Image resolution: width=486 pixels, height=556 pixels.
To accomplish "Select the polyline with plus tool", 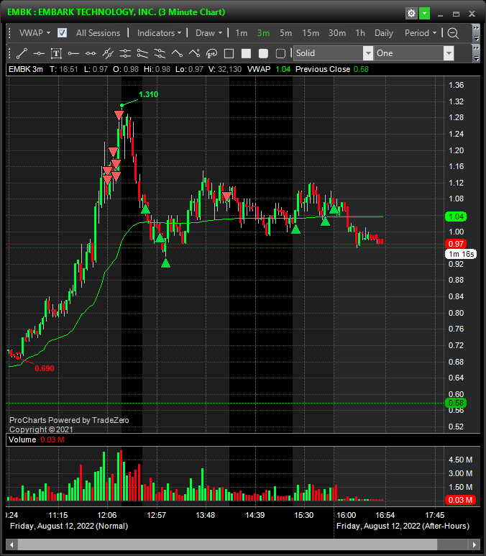I will (194, 53).
